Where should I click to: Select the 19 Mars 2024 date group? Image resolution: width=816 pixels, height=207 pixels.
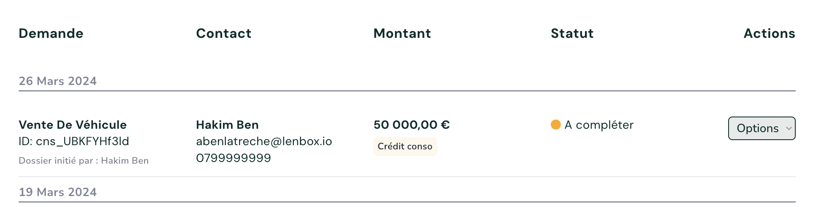[x=58, y=192]
